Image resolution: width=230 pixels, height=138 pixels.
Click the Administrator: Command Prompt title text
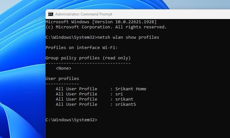(x=84, y=14)
